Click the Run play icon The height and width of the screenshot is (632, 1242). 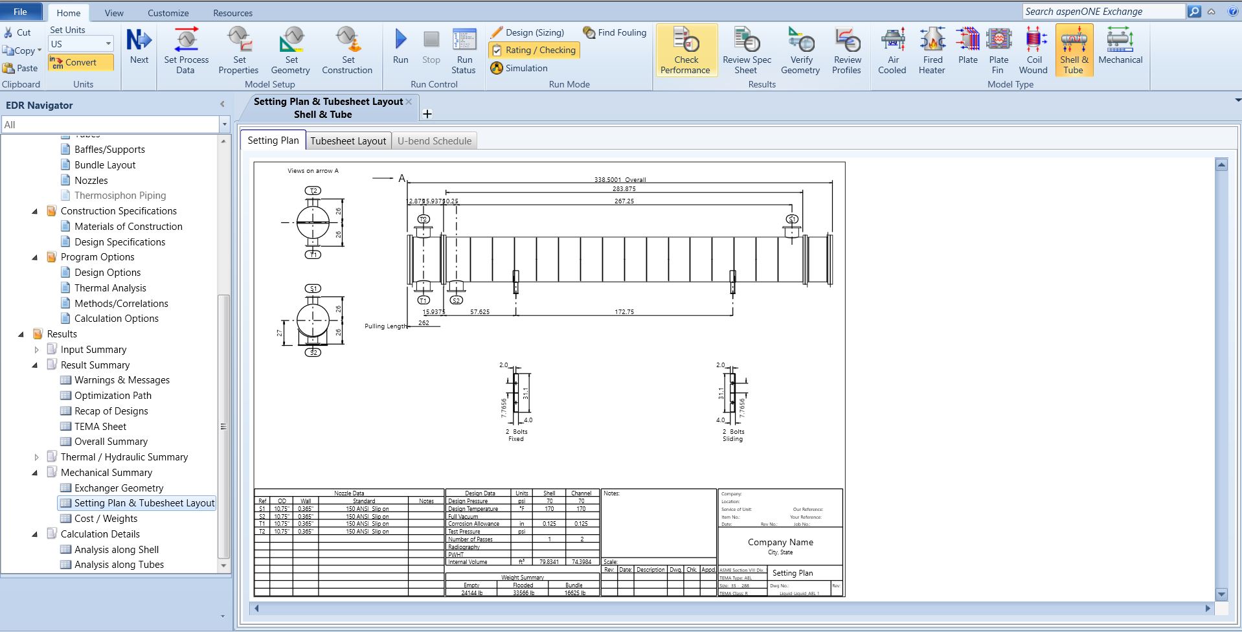click(401, 39)
